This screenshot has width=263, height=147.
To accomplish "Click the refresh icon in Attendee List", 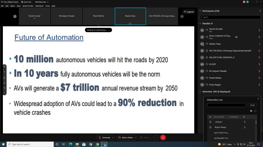I will pos(255,111).
